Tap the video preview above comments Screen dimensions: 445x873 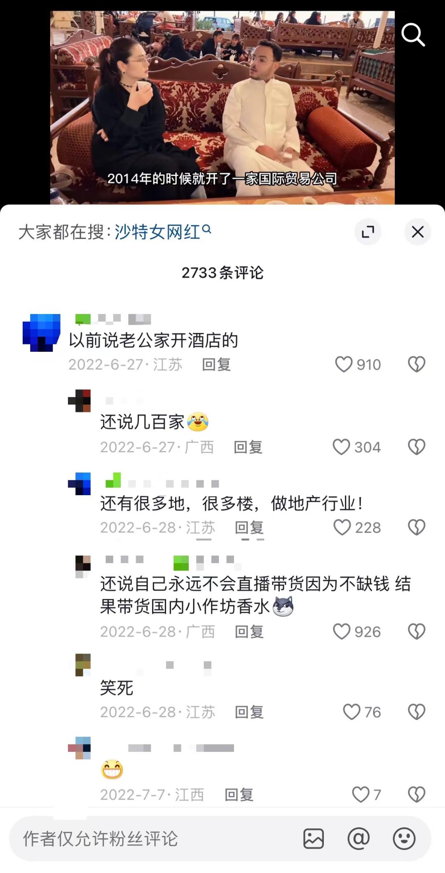click(x=222, y=107)
